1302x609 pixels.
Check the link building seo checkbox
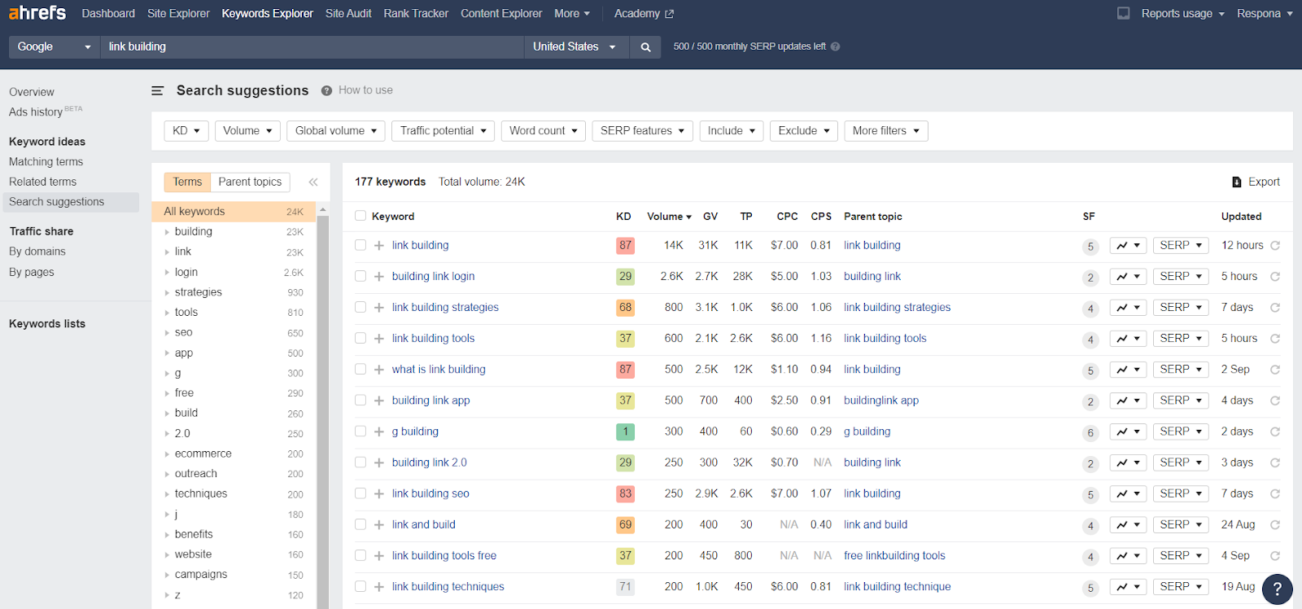point(360,493)
